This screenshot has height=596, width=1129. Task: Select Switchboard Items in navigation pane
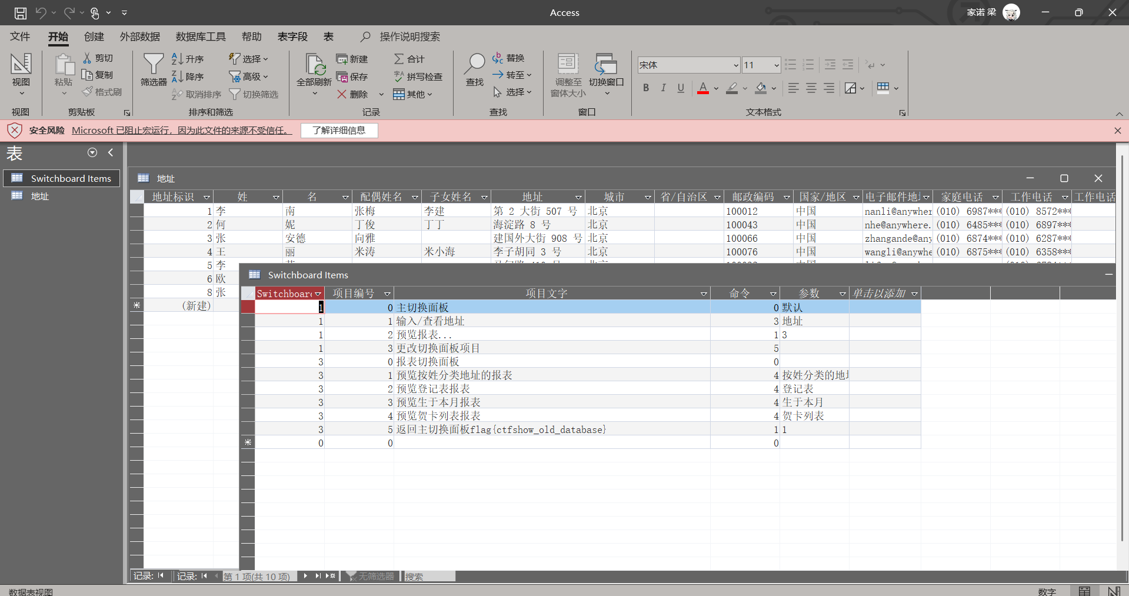coord(62,178)
